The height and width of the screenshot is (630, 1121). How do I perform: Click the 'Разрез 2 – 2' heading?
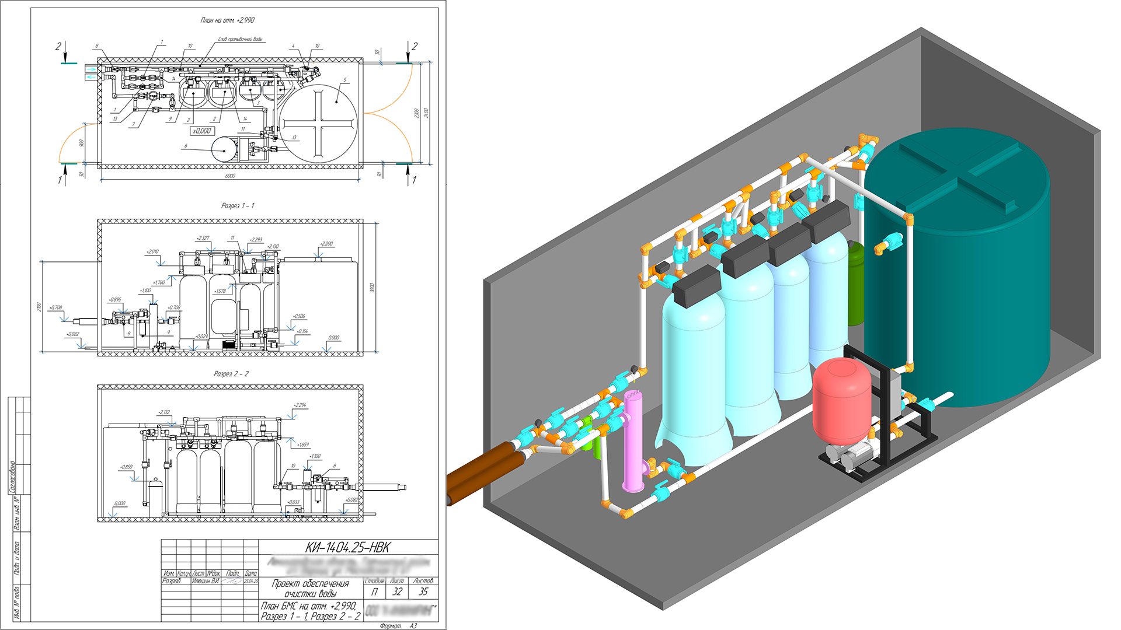[x=231, y=374]
